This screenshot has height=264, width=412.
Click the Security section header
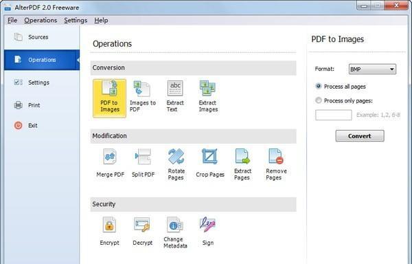(x=194, y=204)
